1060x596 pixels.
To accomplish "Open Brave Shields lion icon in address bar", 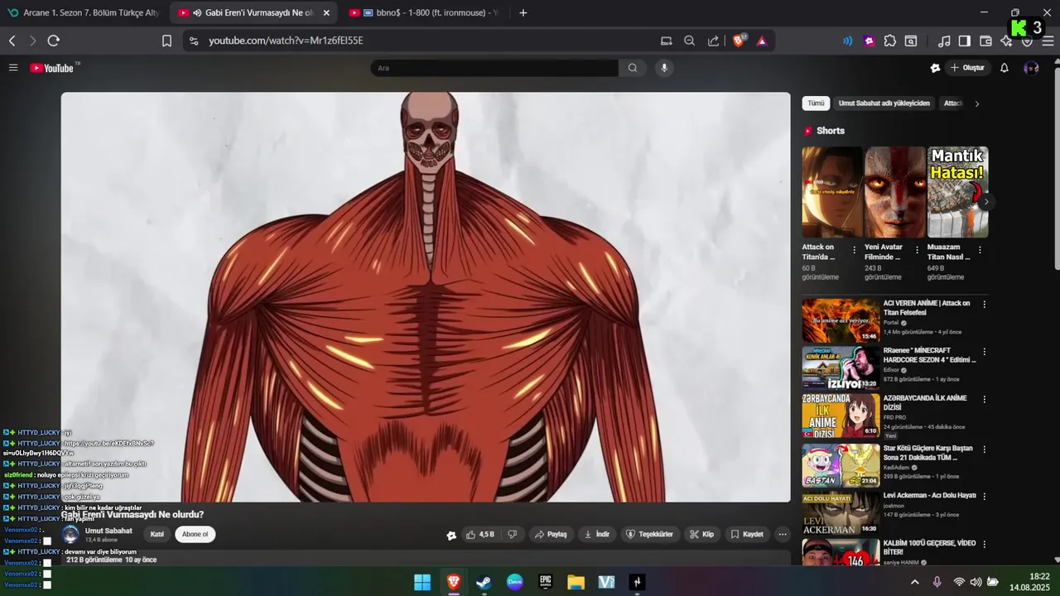I will [x=739, y=41].
